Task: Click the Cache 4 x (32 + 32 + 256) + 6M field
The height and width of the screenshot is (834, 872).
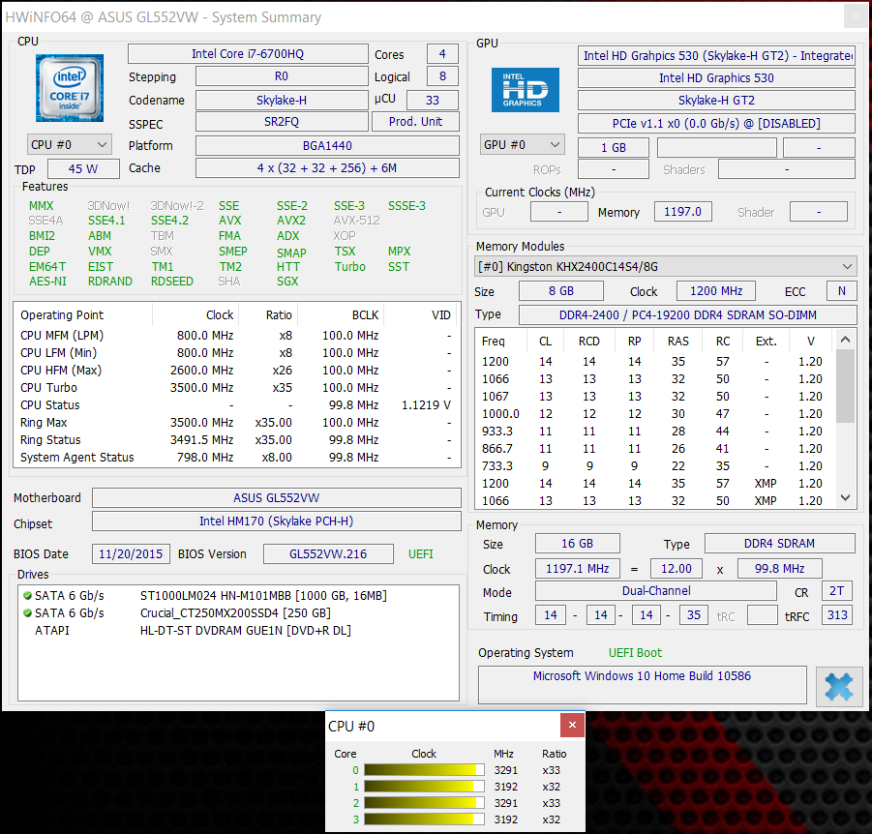Action: [327, 168]
